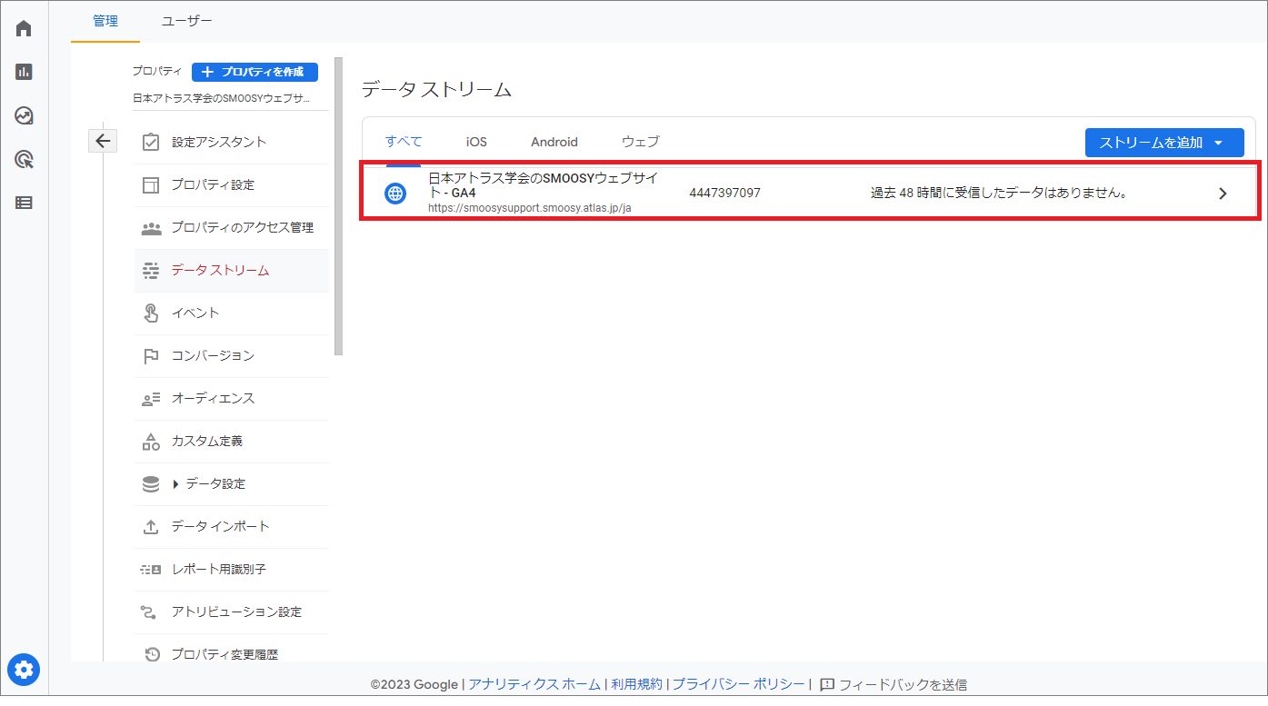Click the 過去 48 時間 no data status text
Screen dimensions: 1268x706
999,194
